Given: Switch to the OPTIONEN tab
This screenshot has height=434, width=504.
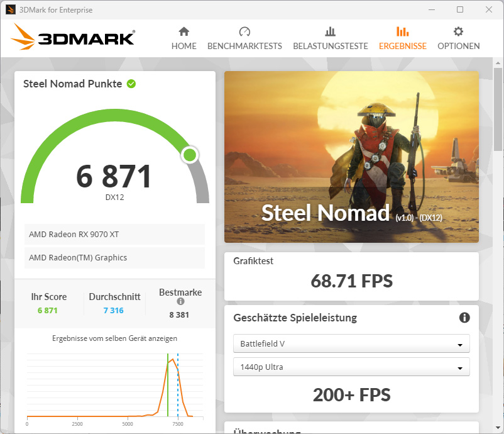Looking at the screenshot, I should point(458,46).
